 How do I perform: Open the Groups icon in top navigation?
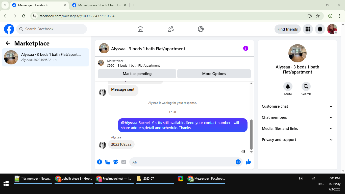click(x=201, y=29)
